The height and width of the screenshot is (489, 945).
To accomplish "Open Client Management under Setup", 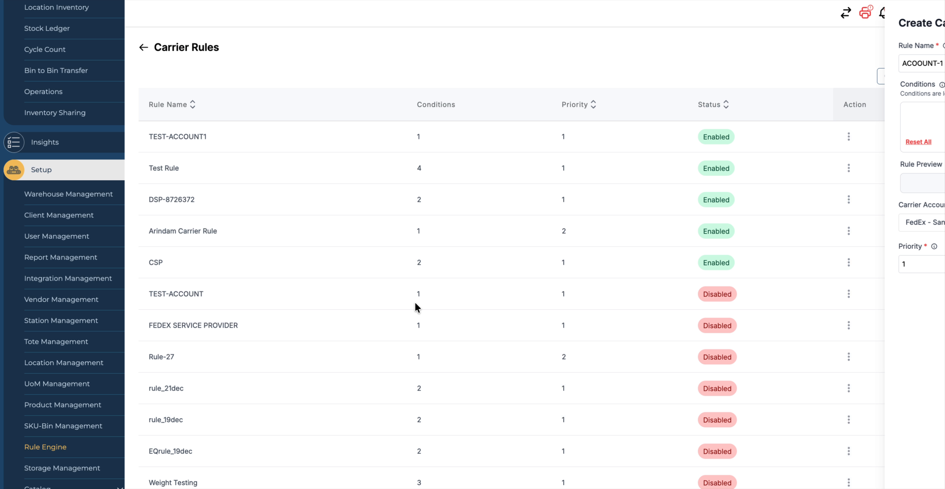I will point(59,215).
